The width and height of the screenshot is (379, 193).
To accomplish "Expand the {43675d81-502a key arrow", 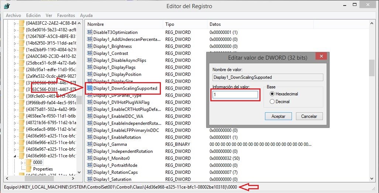I will (x=15, y=109).
